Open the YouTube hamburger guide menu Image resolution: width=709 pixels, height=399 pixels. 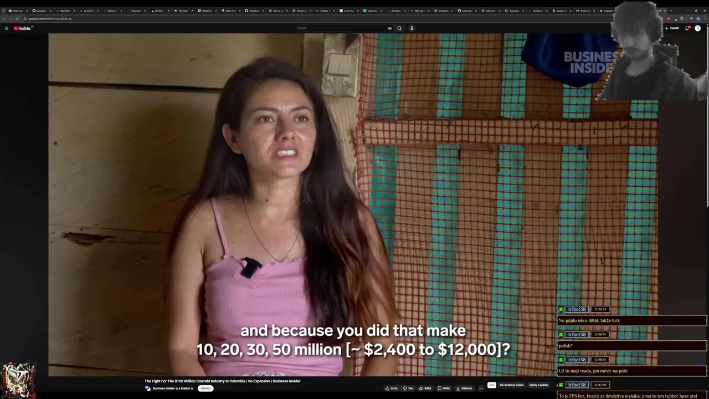coord(7,28)
